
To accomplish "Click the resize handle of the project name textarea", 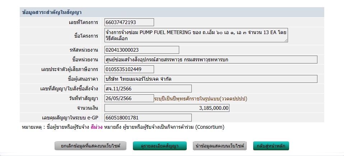I will [286, 41].
